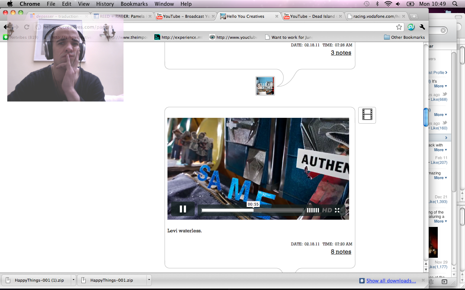This screenshot has width=465, height=290.
Task: Open the 3 notes link
Action: pos(341,53)
